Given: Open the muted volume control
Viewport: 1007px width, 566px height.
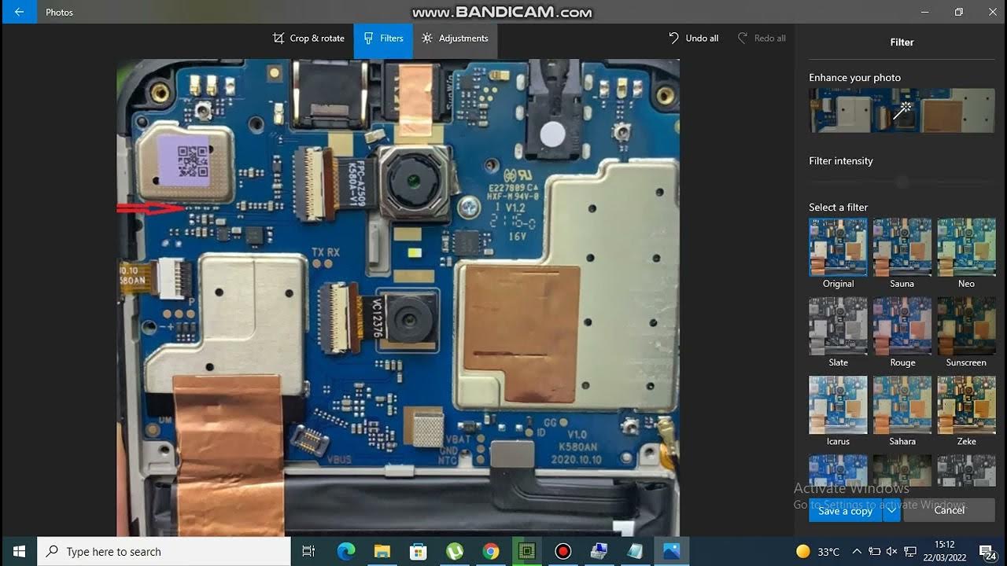Looking at the screenshot, I should 891,552.
